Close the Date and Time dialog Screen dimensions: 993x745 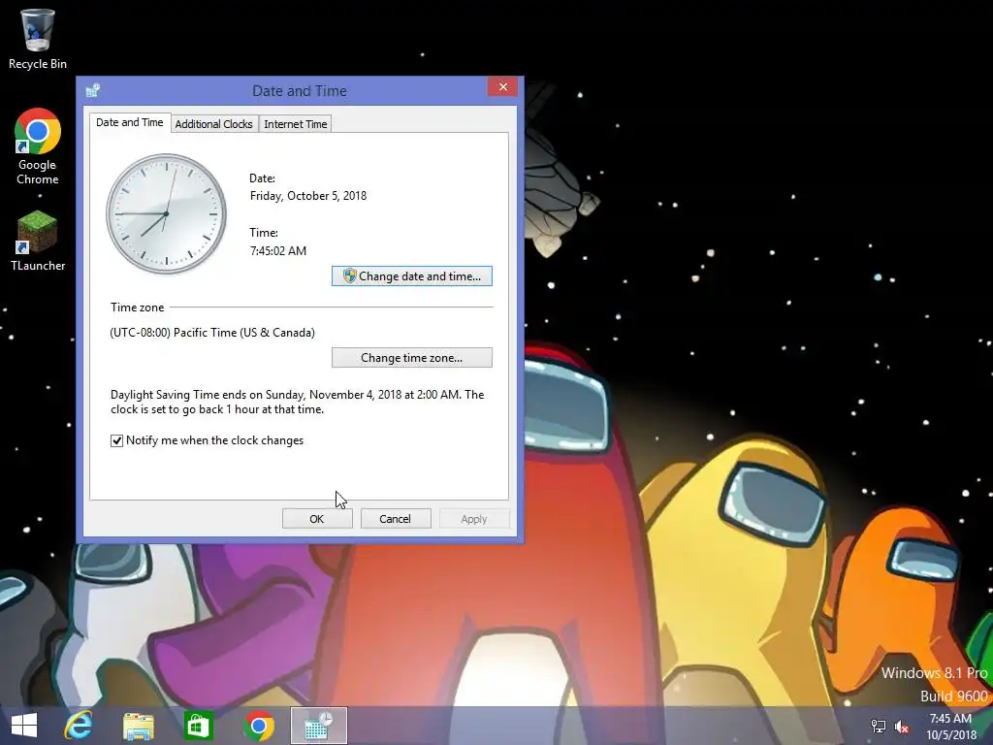tap(503, 86)
